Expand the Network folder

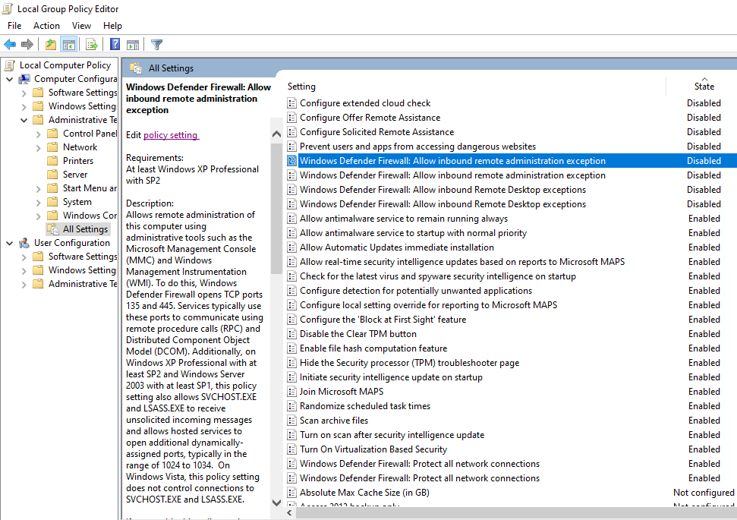pyautogui.click(x=39, y=147)
